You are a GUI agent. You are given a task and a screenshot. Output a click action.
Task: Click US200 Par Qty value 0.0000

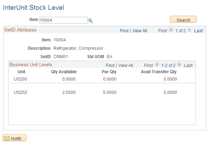(x=110, y=79)
